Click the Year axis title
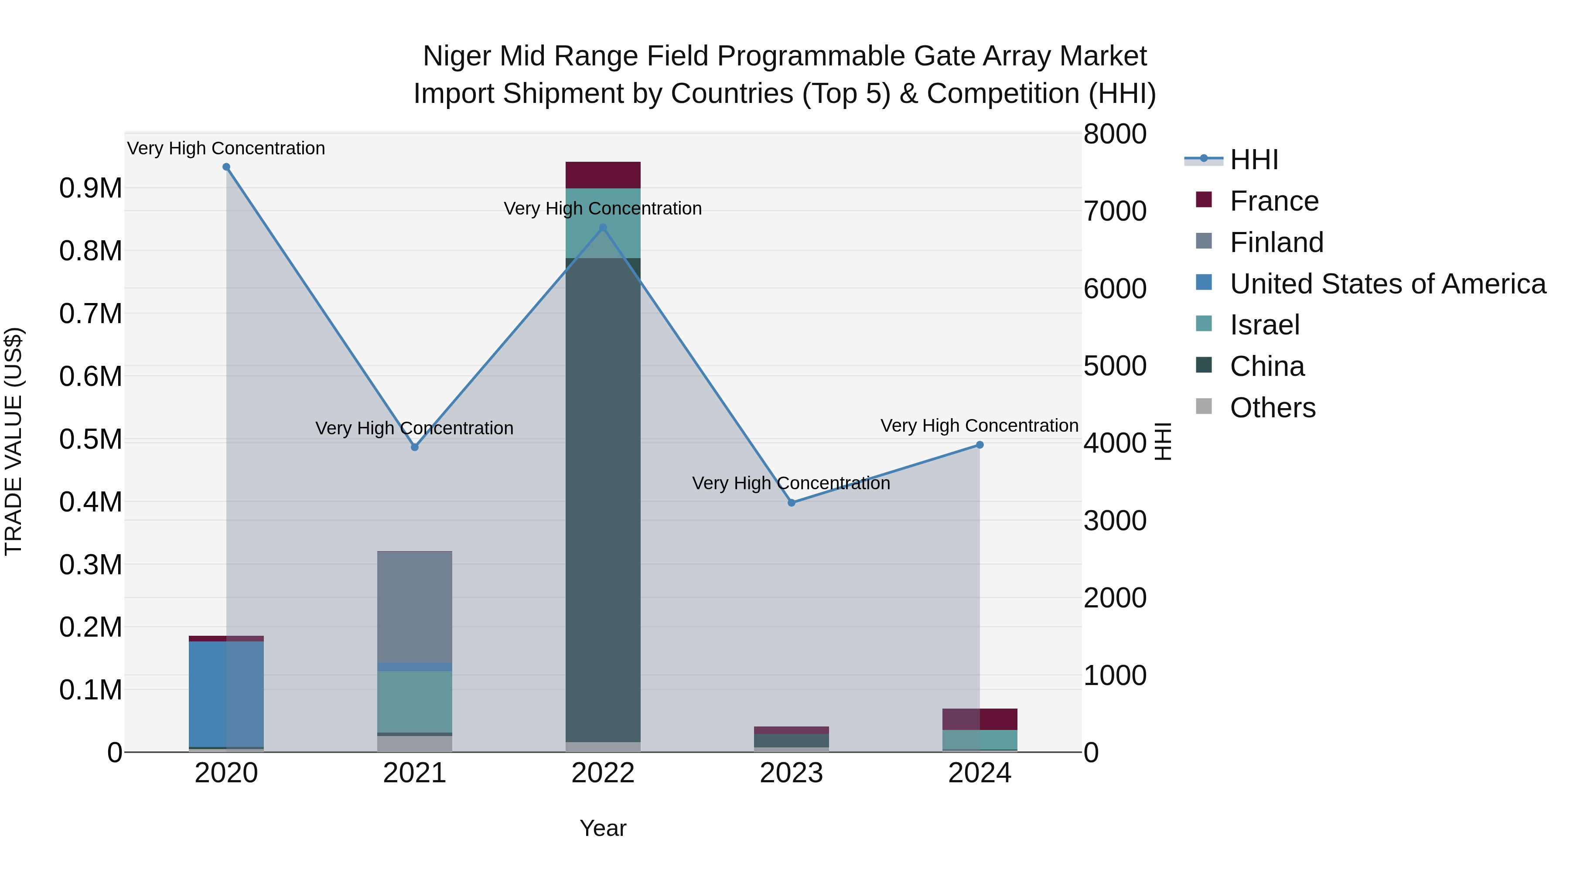The image size is (1570, 883). [603, 828]
